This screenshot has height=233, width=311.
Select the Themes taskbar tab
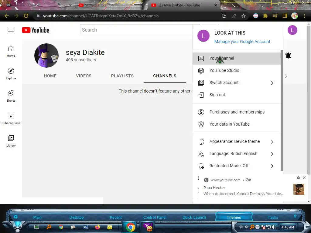(x=234, y=217)
